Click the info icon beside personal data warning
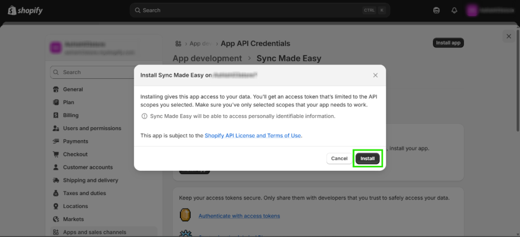520x237 pixels. [x=144, y=116]
